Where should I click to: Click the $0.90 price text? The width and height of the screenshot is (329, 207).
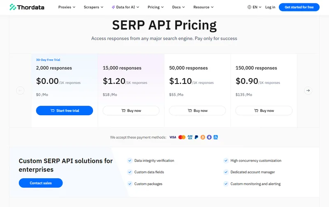tap(247, 81)
